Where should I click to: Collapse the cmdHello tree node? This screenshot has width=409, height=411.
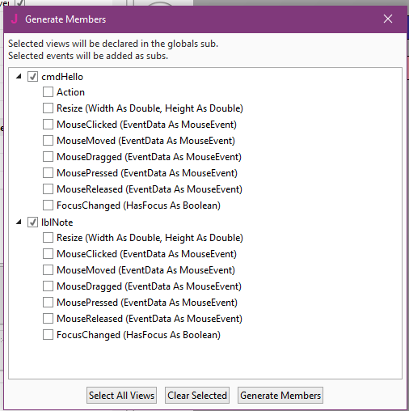tap(19, 77)
